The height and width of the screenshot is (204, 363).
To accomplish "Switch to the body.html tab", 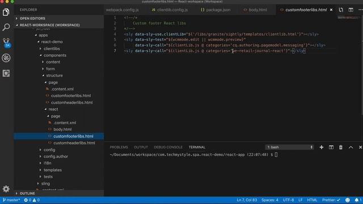I will coord(255,10).
